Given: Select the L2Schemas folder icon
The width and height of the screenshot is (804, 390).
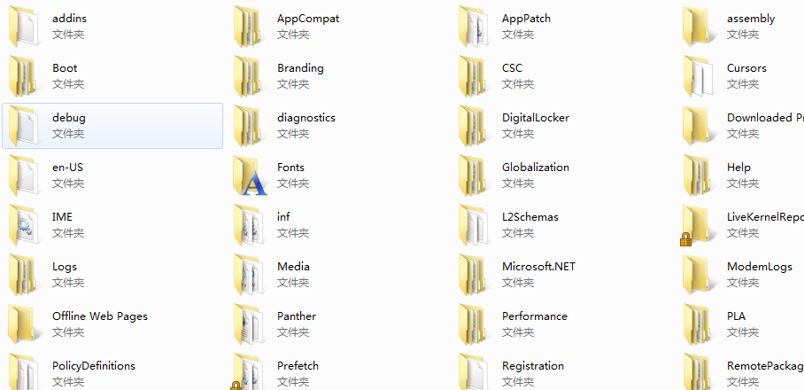Looking at the screenshot, I should 475,225.
